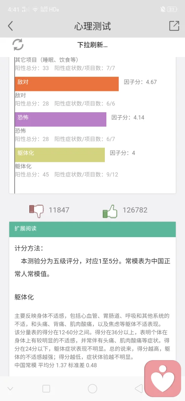Tap the 下拉刷新 text label
This screenshot has height=401, width=185.
pos(92,45)
